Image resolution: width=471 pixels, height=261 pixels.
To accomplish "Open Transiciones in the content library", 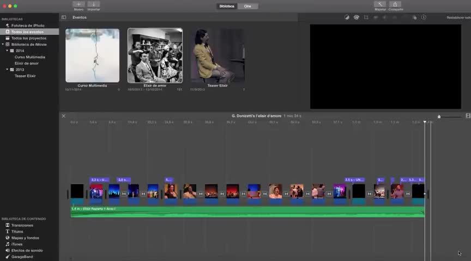I will [22, 225].
